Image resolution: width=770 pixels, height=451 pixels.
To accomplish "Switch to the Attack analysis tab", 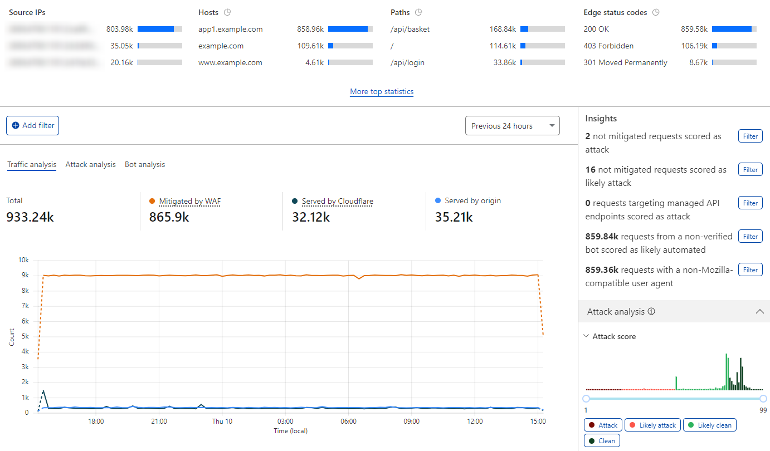I will pyautogui.click(x=90, y=164).
